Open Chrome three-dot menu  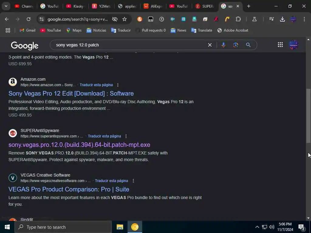[x=304, y=19]
